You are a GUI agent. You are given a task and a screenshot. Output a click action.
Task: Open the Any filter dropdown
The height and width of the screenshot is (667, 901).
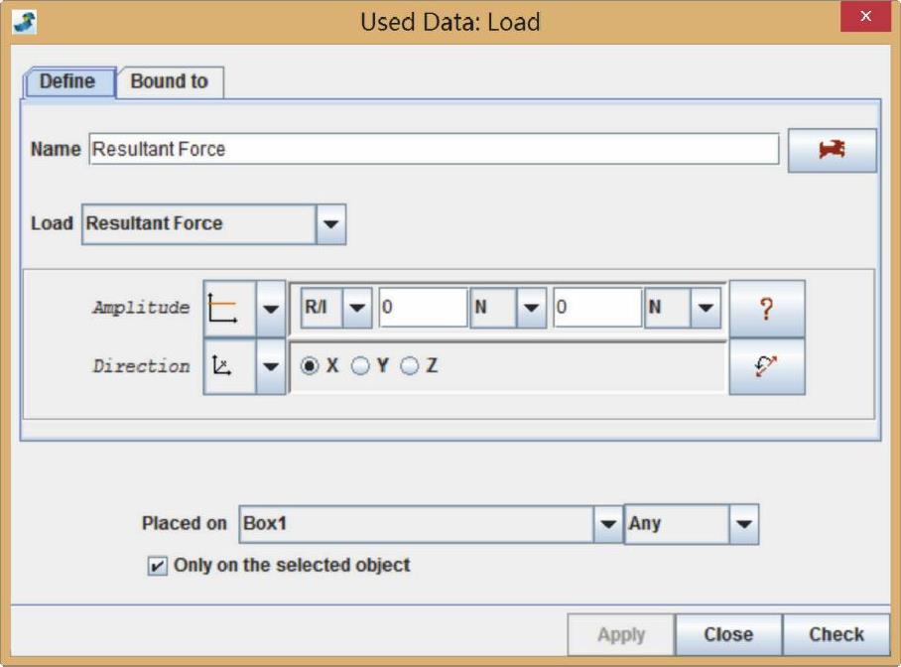tap(743, 524)
